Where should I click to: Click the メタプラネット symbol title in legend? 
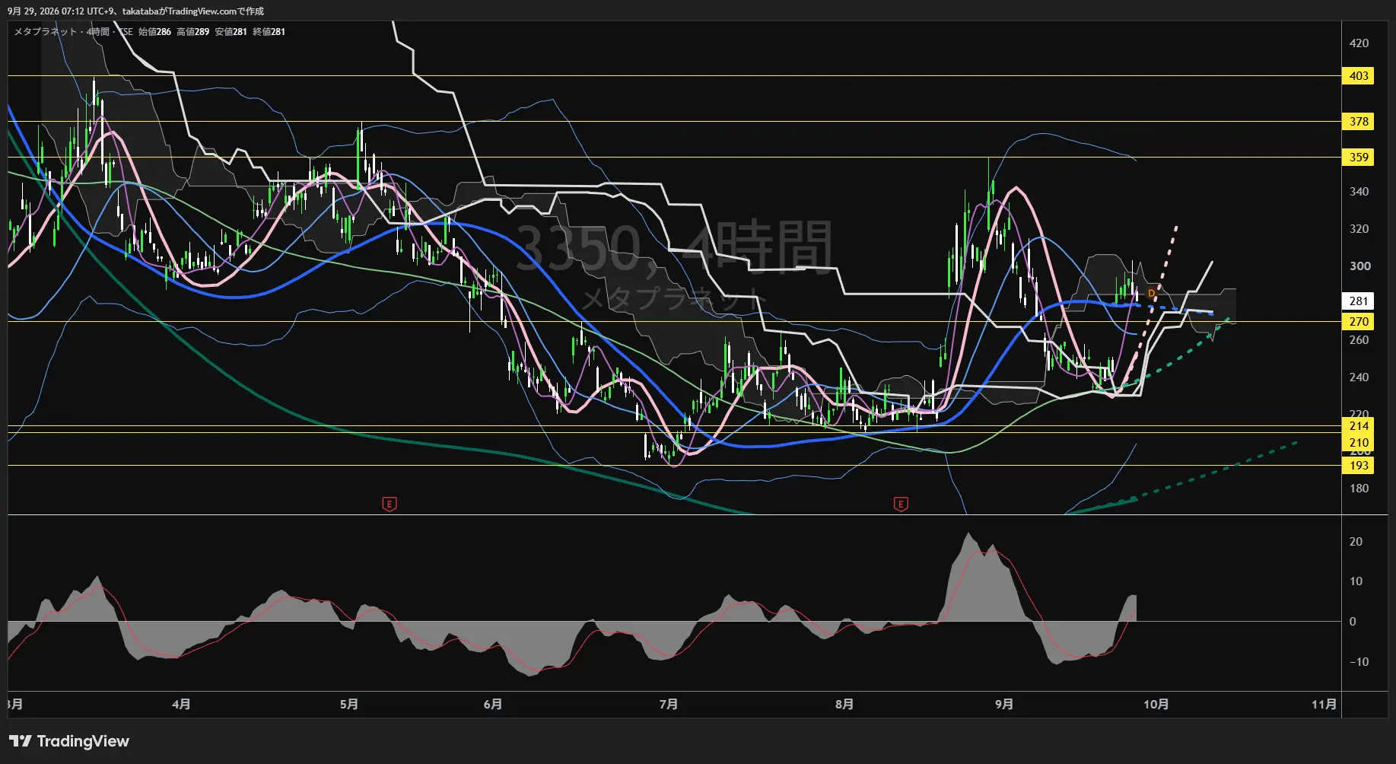click(46, 32)
